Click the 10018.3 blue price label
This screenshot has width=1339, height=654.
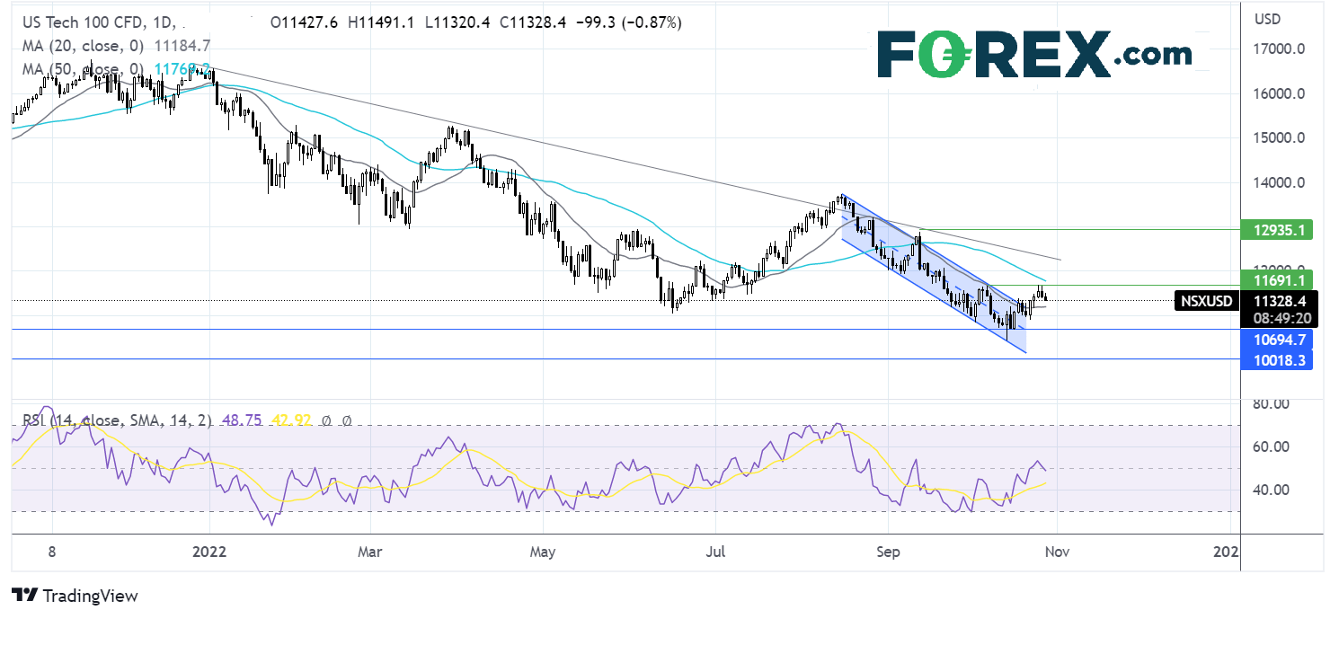(x=1275, y=359)
